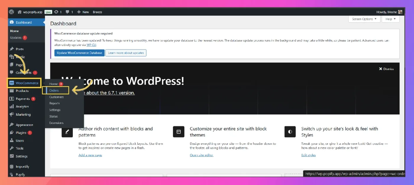Expand the Screen Options dropdown
The image size is (414, 185).
(364, 19)
